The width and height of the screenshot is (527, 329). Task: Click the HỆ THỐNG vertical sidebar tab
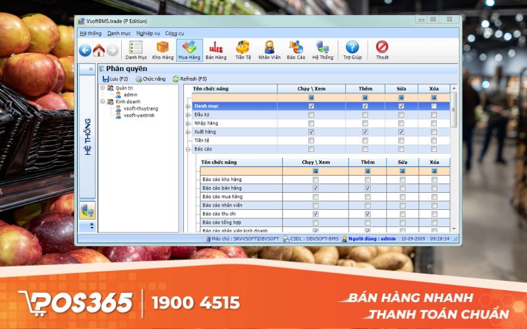(x=88, y=136)
